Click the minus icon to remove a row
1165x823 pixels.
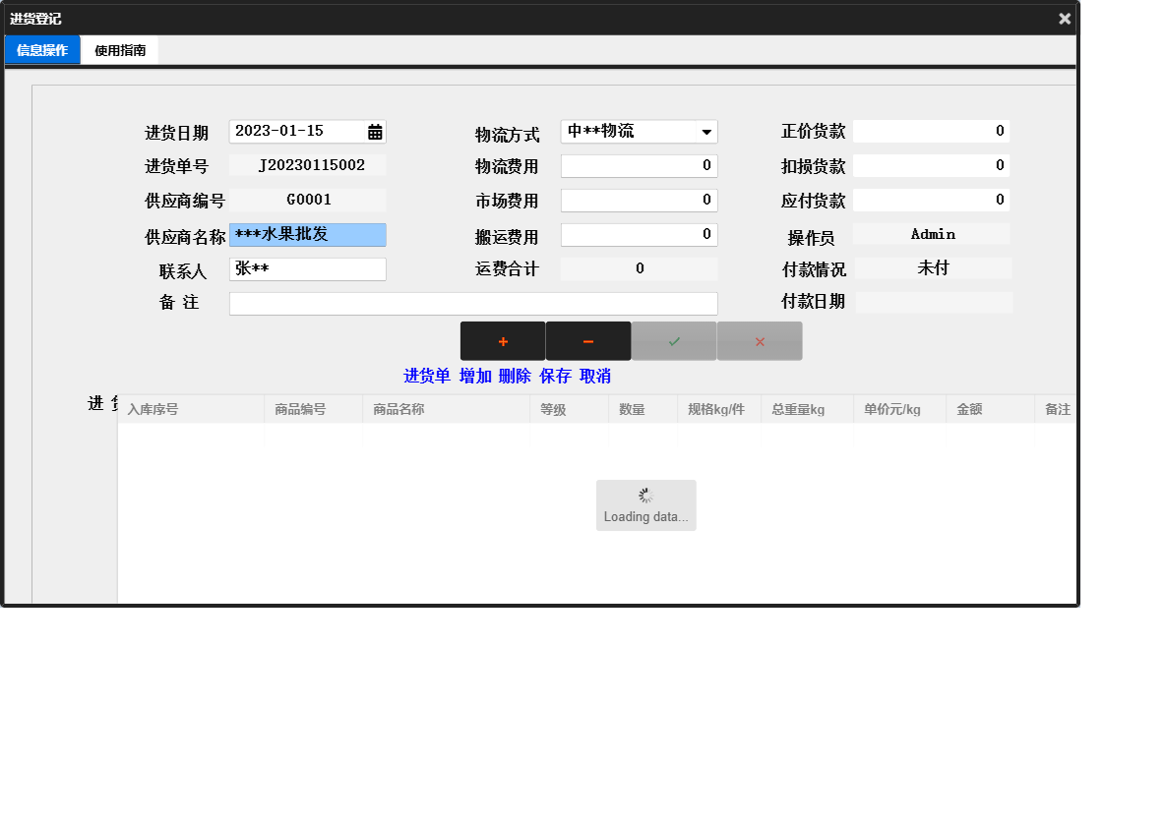(x=587, y=340)
